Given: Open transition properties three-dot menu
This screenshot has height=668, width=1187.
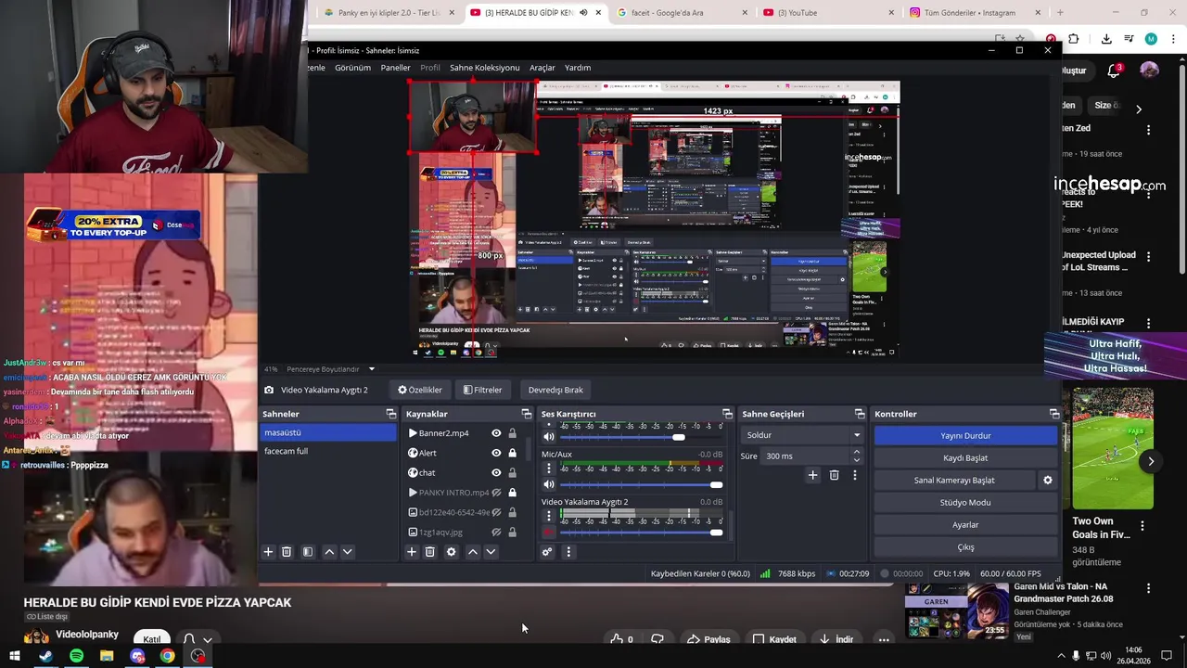Looking at the screenshot, I should click(x=855, y=475).
